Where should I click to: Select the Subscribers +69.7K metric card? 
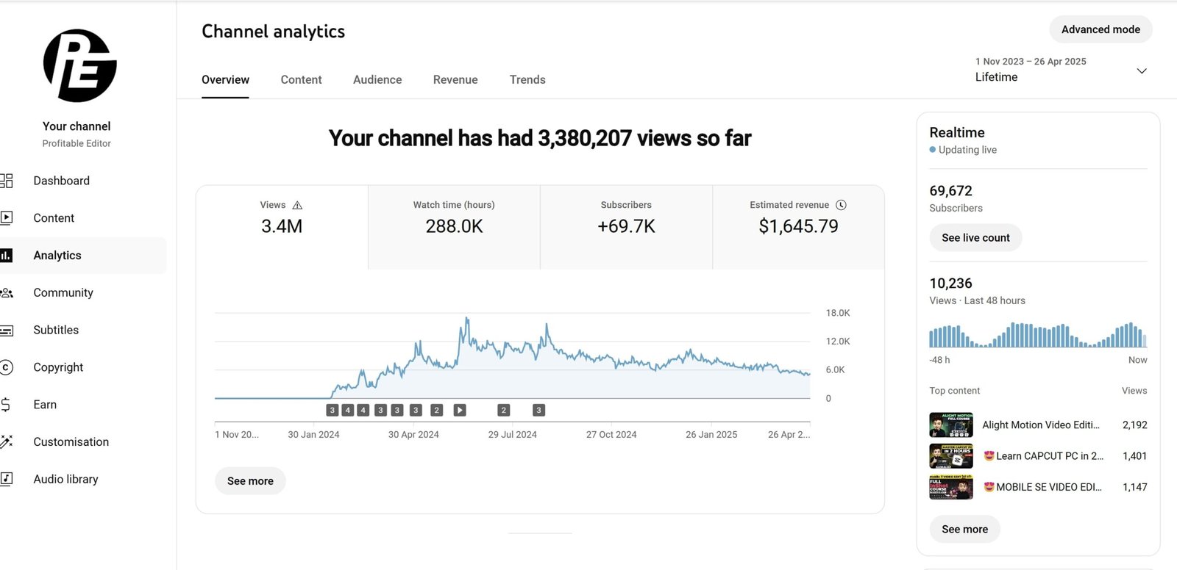coord(626,227)
